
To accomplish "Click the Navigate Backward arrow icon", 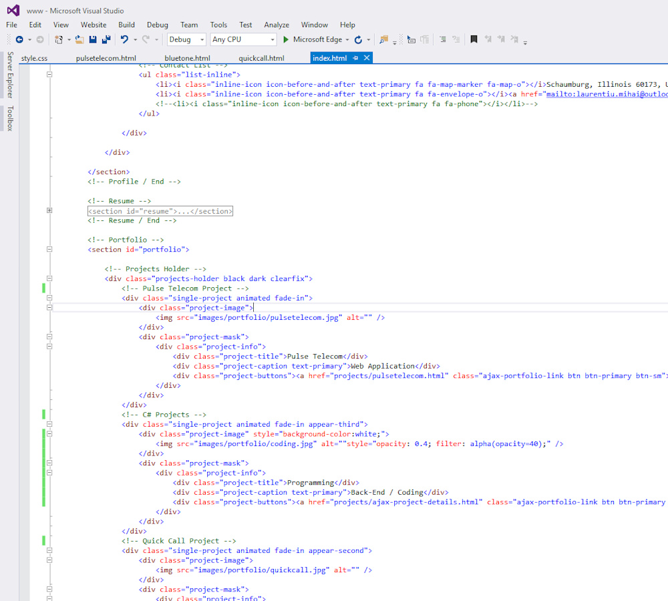I will click(19, 40).
